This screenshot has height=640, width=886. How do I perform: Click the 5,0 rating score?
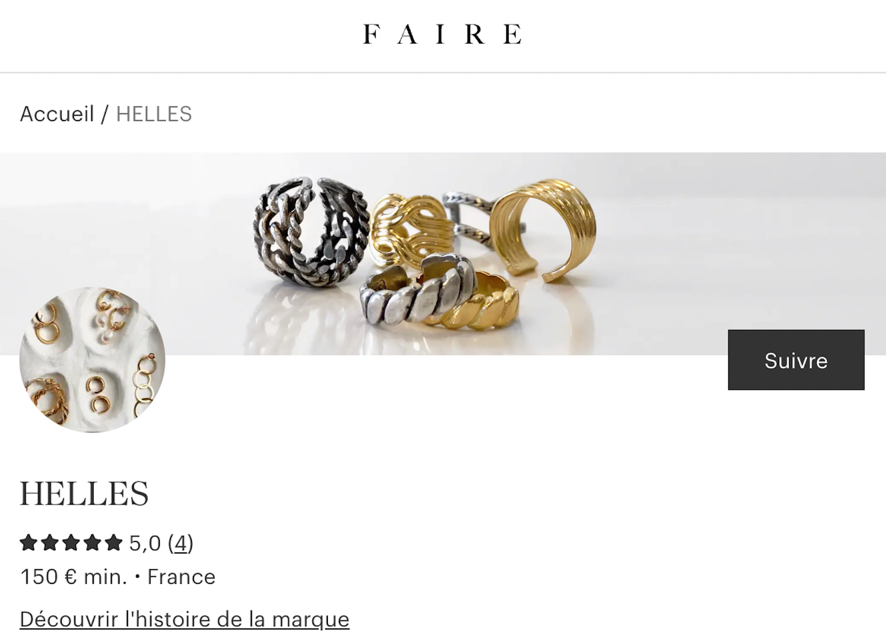coord(145,543)
